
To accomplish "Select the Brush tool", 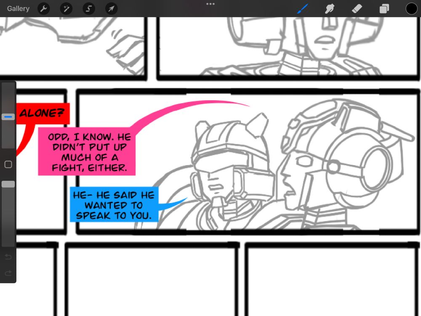I will (x=303, y=8).
